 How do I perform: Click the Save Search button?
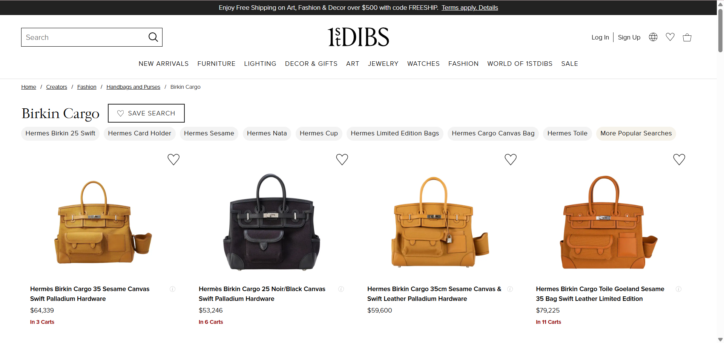(x=146, y=113)
